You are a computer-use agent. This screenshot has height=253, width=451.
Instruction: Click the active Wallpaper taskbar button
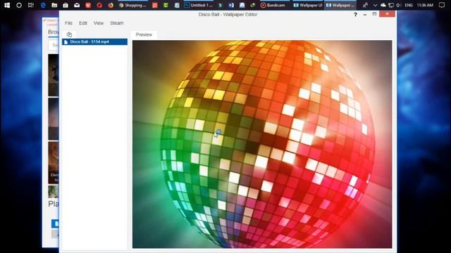340,5
